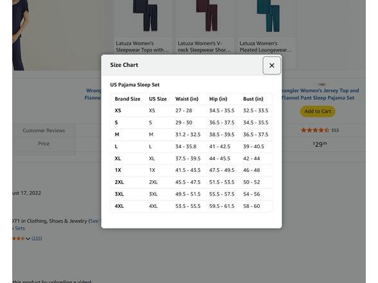Click the Add to Cart button
Image resolution: width=378 pixels, height=283 pixels.
pos(318,112)
